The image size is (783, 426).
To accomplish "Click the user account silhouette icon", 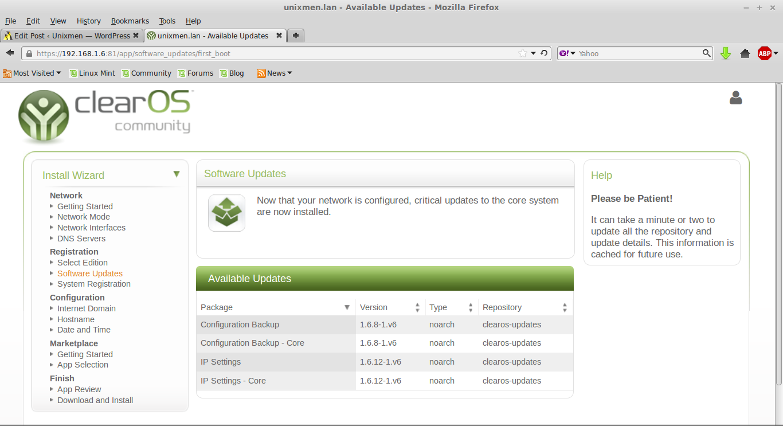I will tap(735, 98).
